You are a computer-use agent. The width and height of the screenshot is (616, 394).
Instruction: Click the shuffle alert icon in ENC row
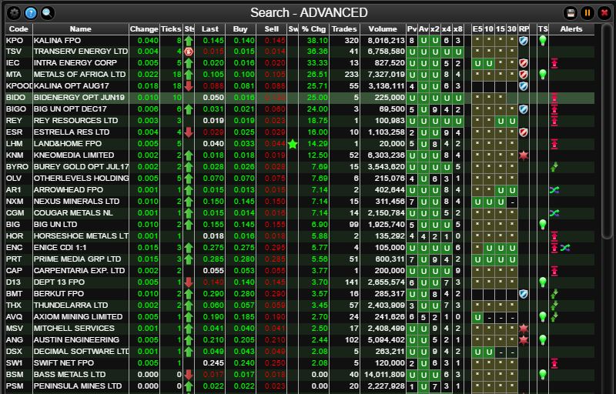click(x=565, y=248)
